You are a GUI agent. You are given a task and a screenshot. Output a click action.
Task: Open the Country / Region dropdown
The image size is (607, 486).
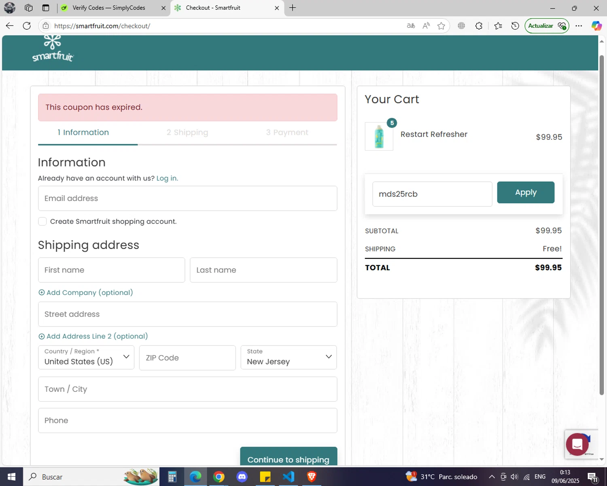(x=86, y=357)
